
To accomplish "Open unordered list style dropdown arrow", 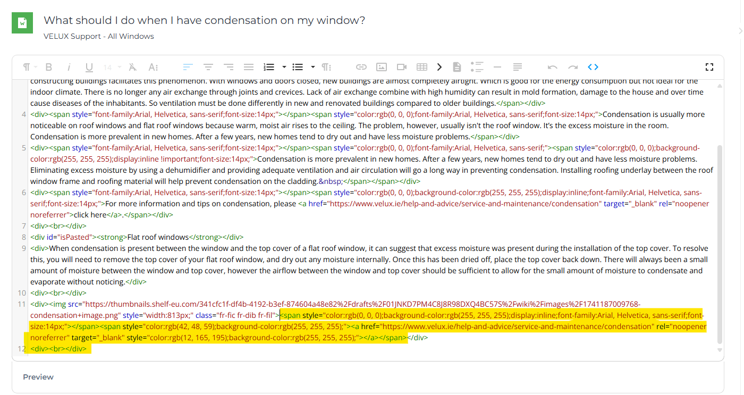I will 313,67.
